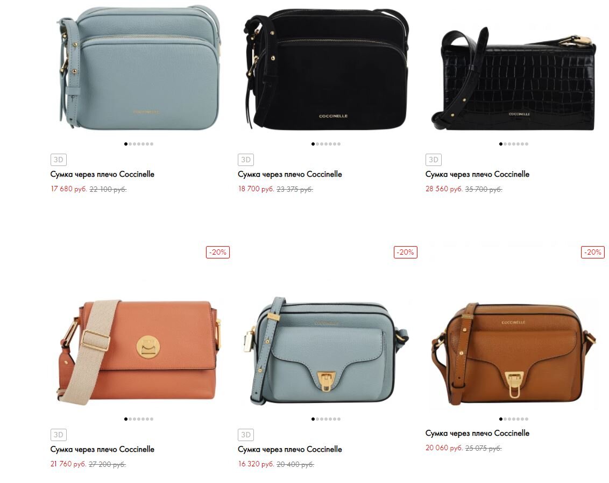This screenshot has height=483, width=609.
Task: Click -20% badge above blue clasp bag
Action: (406, 252)
